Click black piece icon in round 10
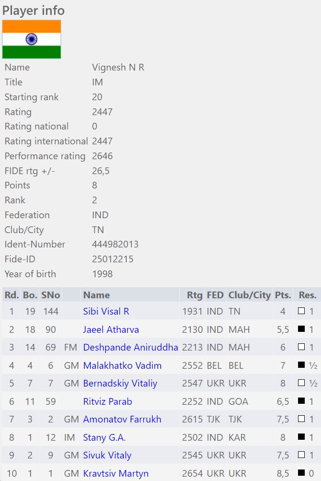The image size is (321, 481). [301, 473]
